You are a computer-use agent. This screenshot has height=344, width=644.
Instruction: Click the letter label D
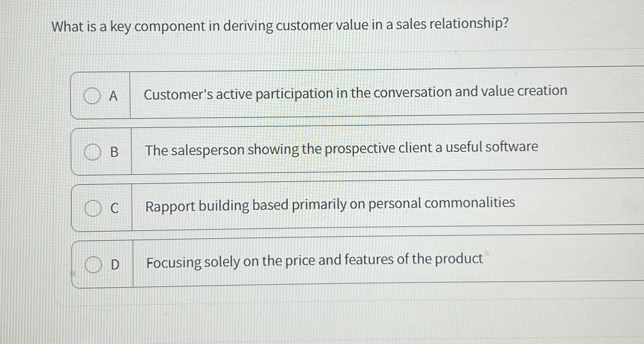(115, 265)
